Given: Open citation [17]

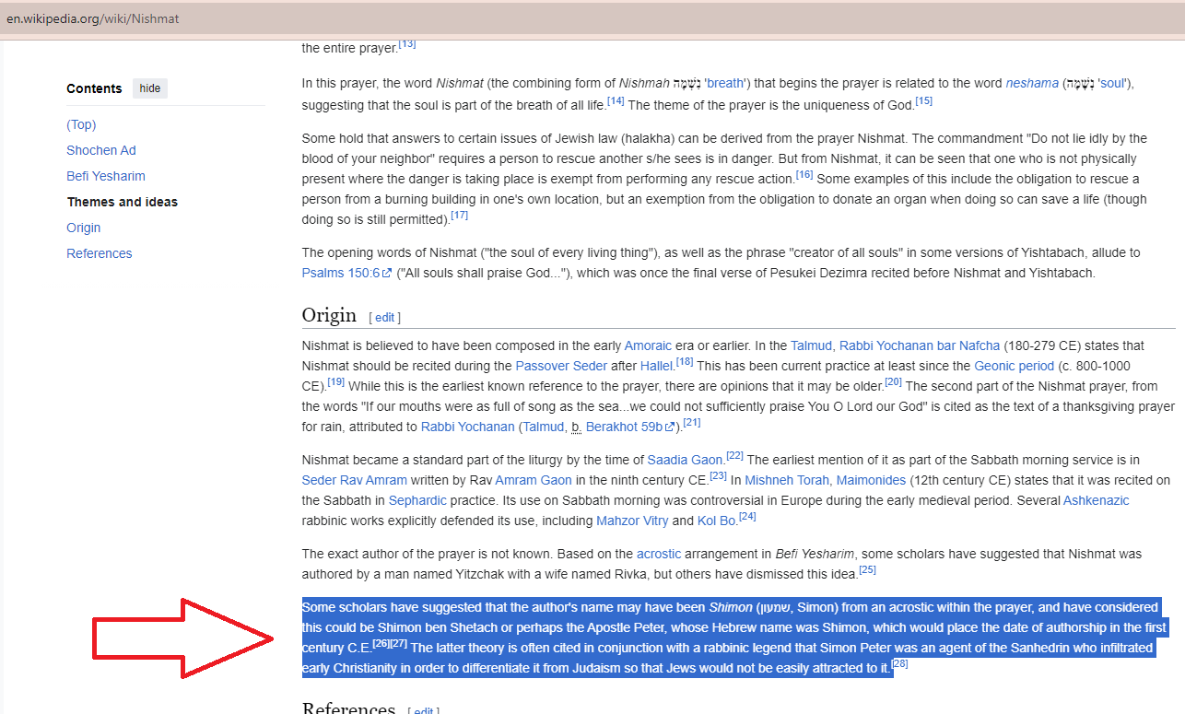Looking at the screenshot, I should (459, 215).
